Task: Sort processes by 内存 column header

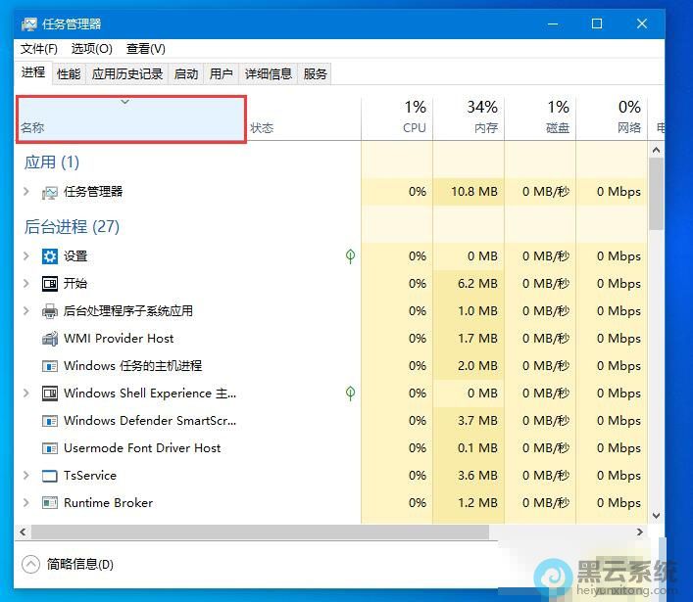Action: [469, 117]
